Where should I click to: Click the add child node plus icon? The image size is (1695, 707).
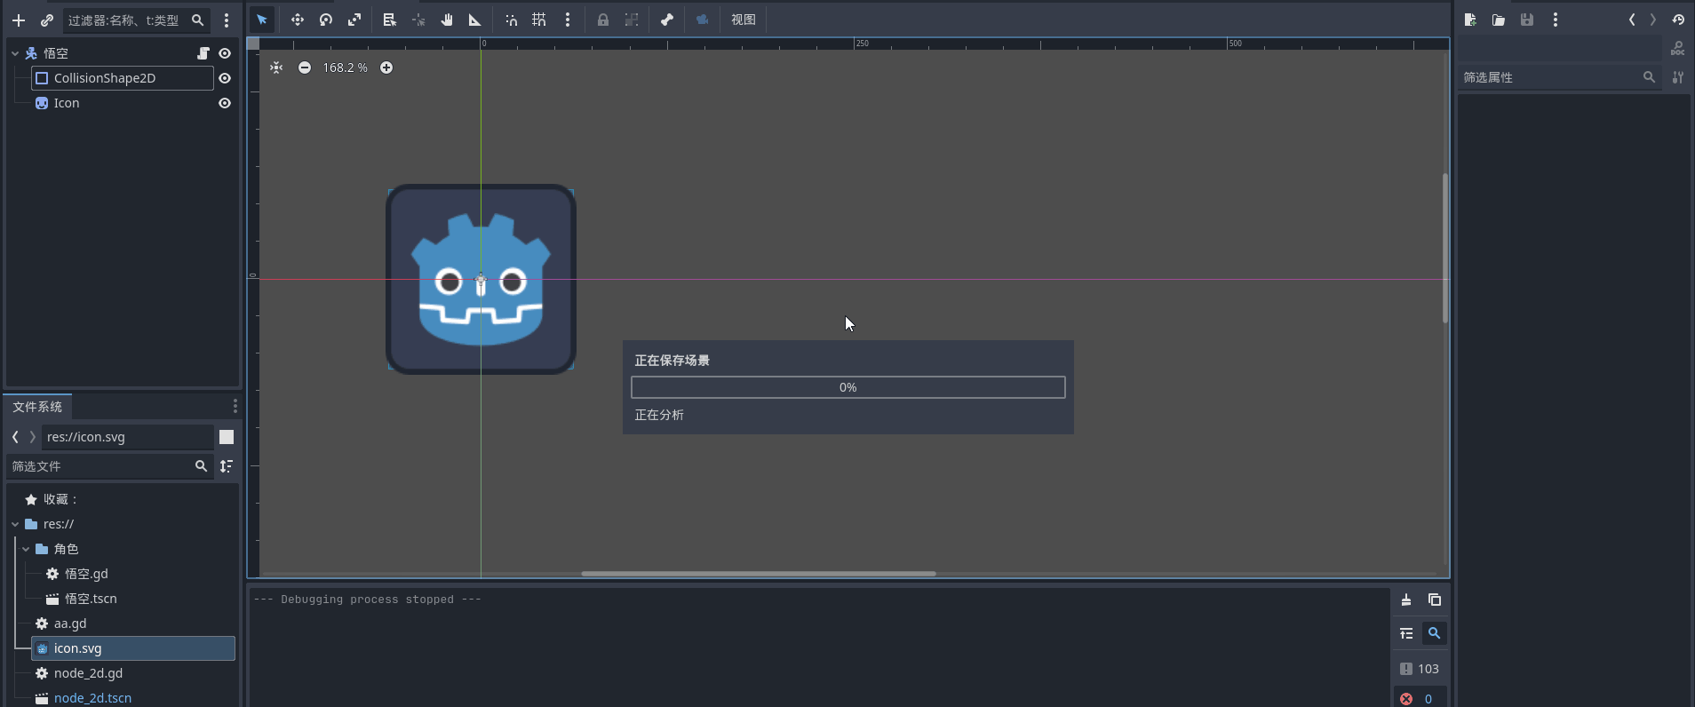click(x=19, y=20)
